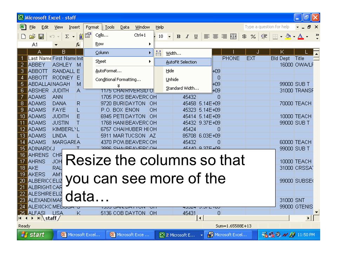
Task: Toggle Underline formatting
Action: pos(196,36)
